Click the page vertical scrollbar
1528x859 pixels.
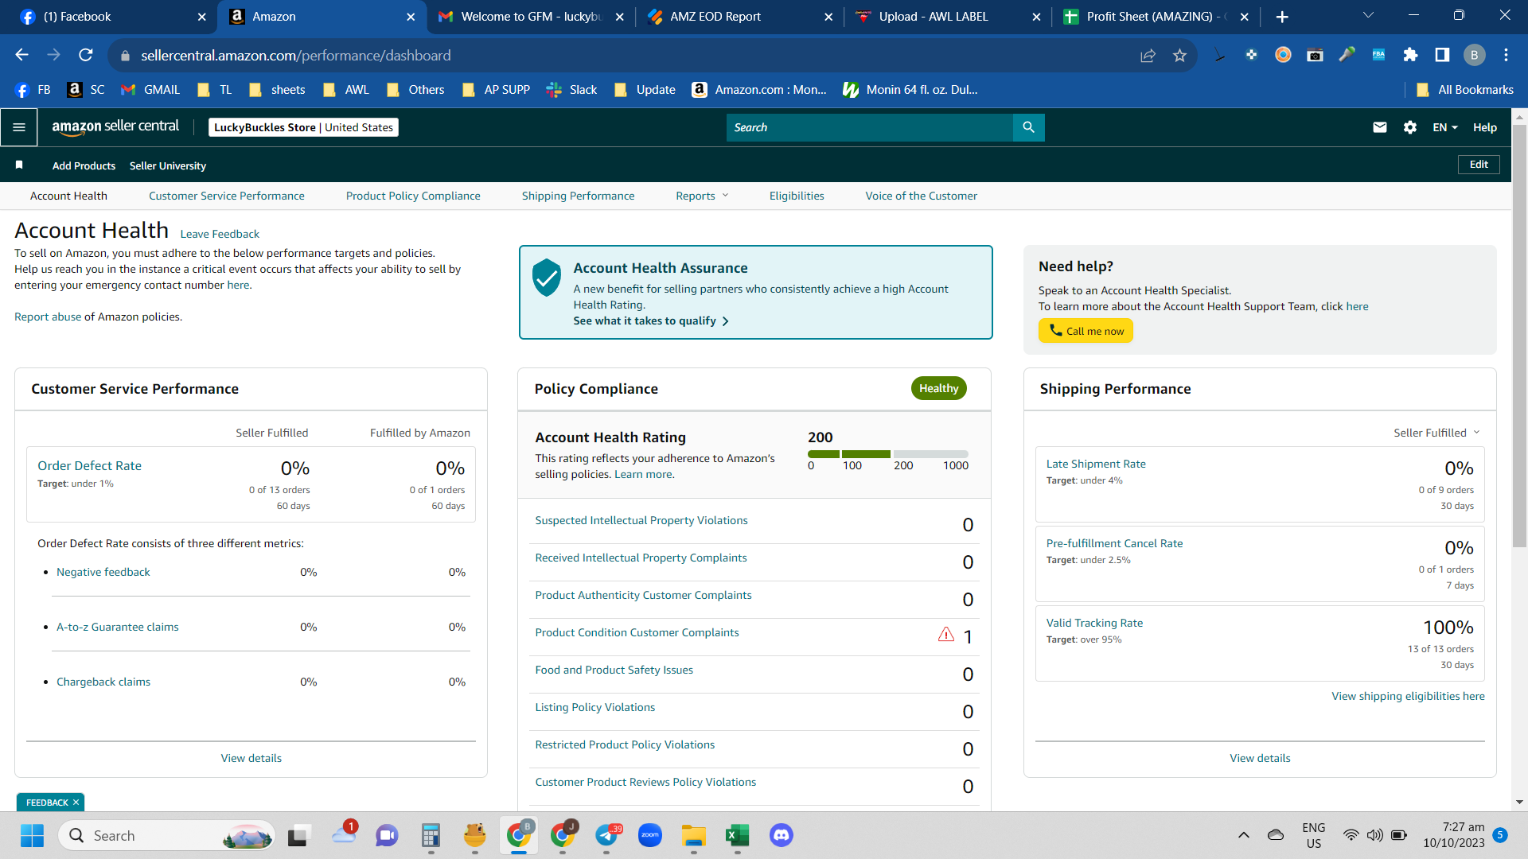pos(1519,334)
